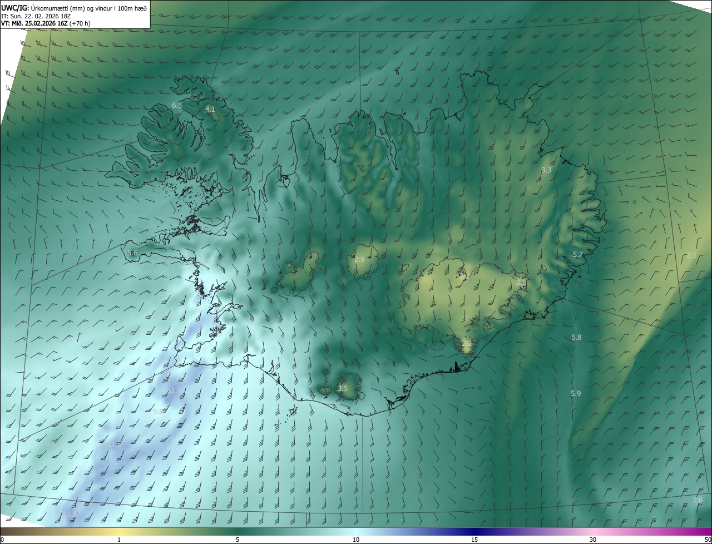Click the '15' tick on the color scale
The height and width of the screenshot is (544, 712).
point(474,540)
